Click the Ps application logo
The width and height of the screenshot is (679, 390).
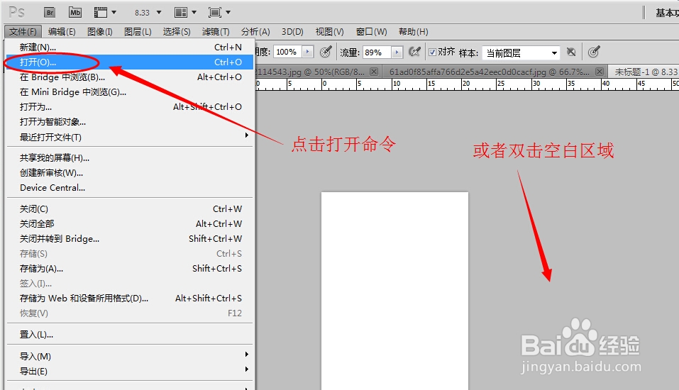pos(17,12)
